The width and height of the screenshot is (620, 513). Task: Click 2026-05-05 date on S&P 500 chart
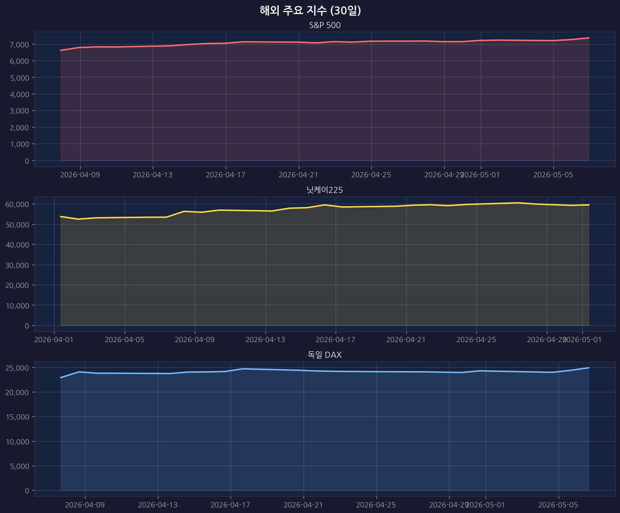(x=553, y=175)
